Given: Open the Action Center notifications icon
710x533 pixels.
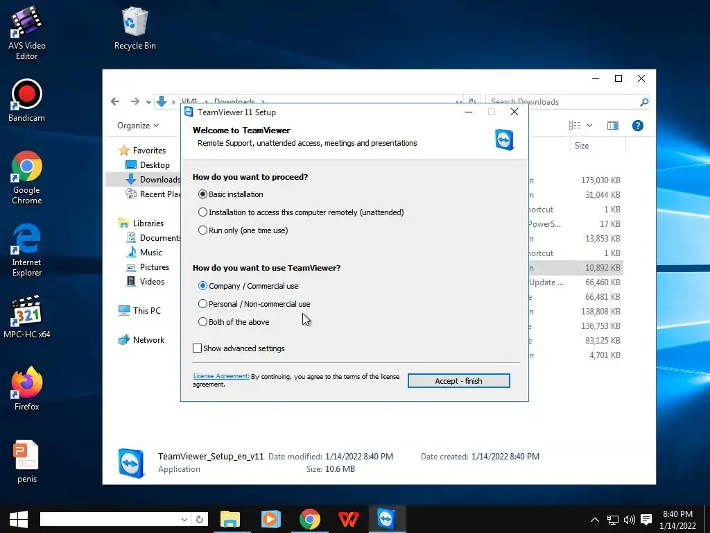Looking at the screenshot, I should point(647,520).
